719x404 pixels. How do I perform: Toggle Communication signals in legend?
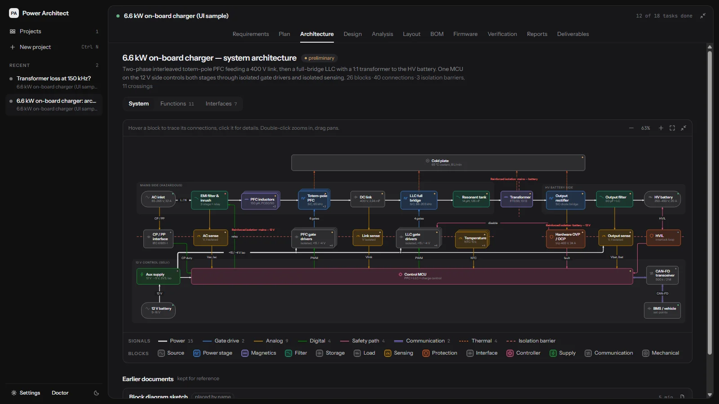click(x=422, y=341)
